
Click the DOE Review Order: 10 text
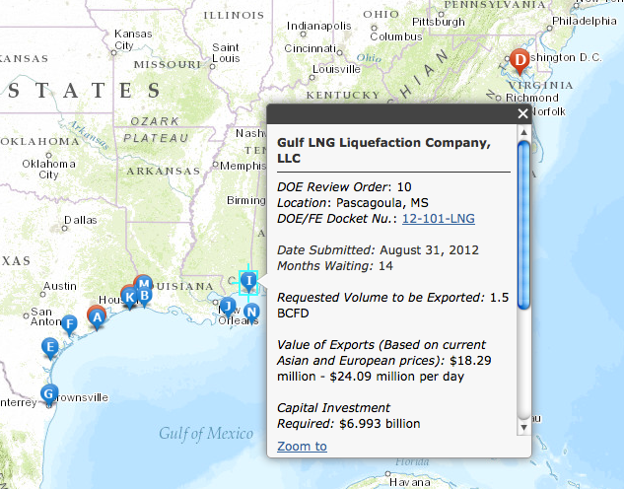[x=344, y=187]
